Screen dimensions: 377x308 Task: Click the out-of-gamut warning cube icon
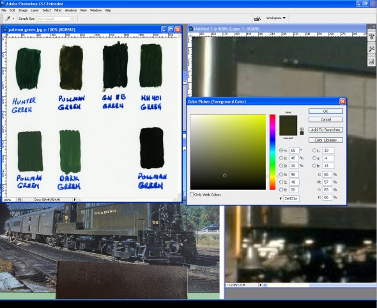point(302,129)
